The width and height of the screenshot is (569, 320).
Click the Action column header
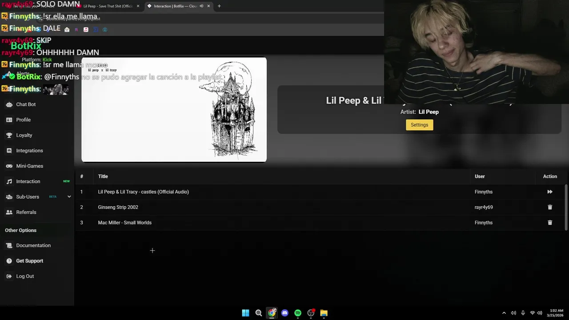pyautogui.click(x=550, y=176)
